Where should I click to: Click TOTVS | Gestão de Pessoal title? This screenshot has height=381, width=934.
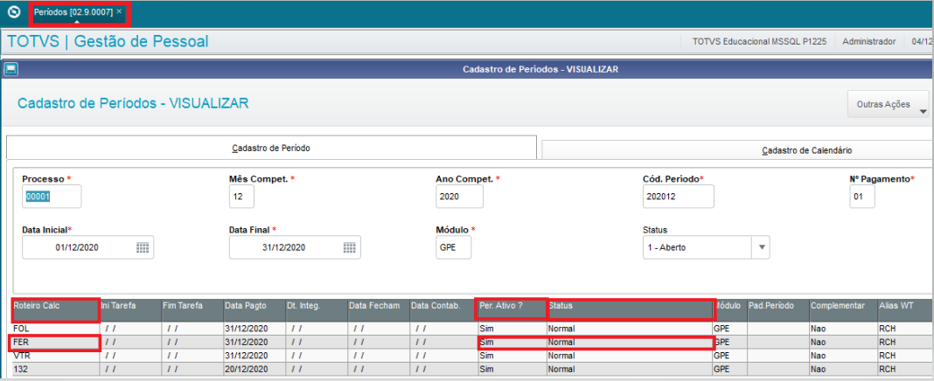point(108,42)
